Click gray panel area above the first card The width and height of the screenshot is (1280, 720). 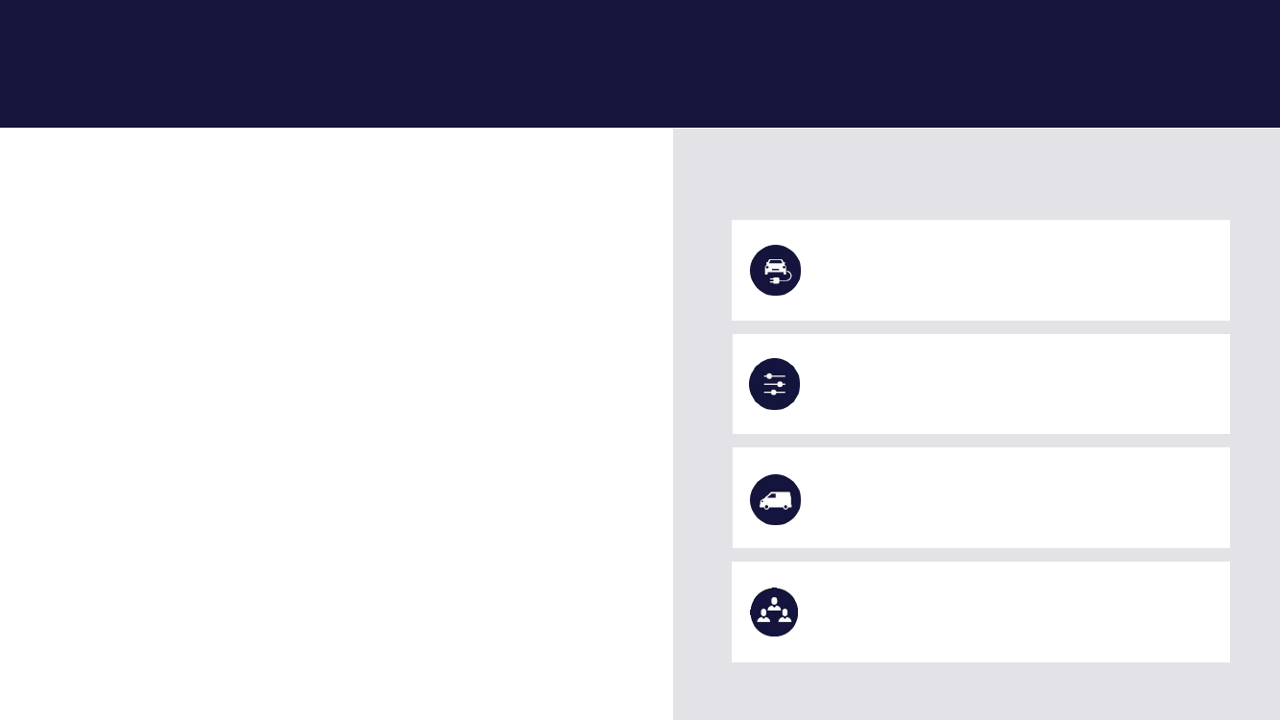point(977,174)
